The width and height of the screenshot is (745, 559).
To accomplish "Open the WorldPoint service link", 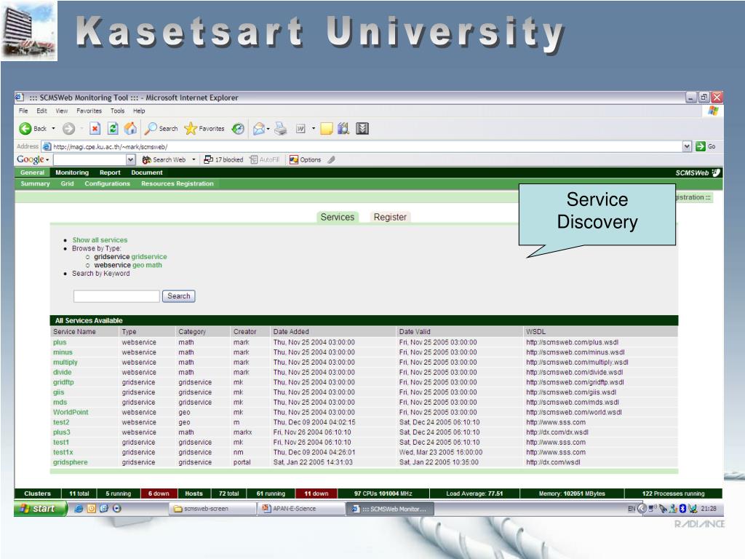I will pyautogui.click(x=71, y=412).
